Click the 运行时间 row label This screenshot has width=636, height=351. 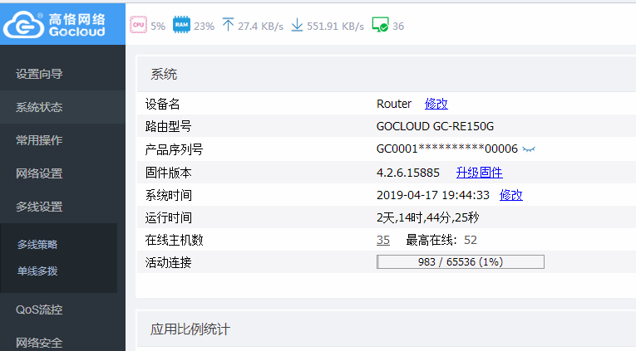[168, 217]
